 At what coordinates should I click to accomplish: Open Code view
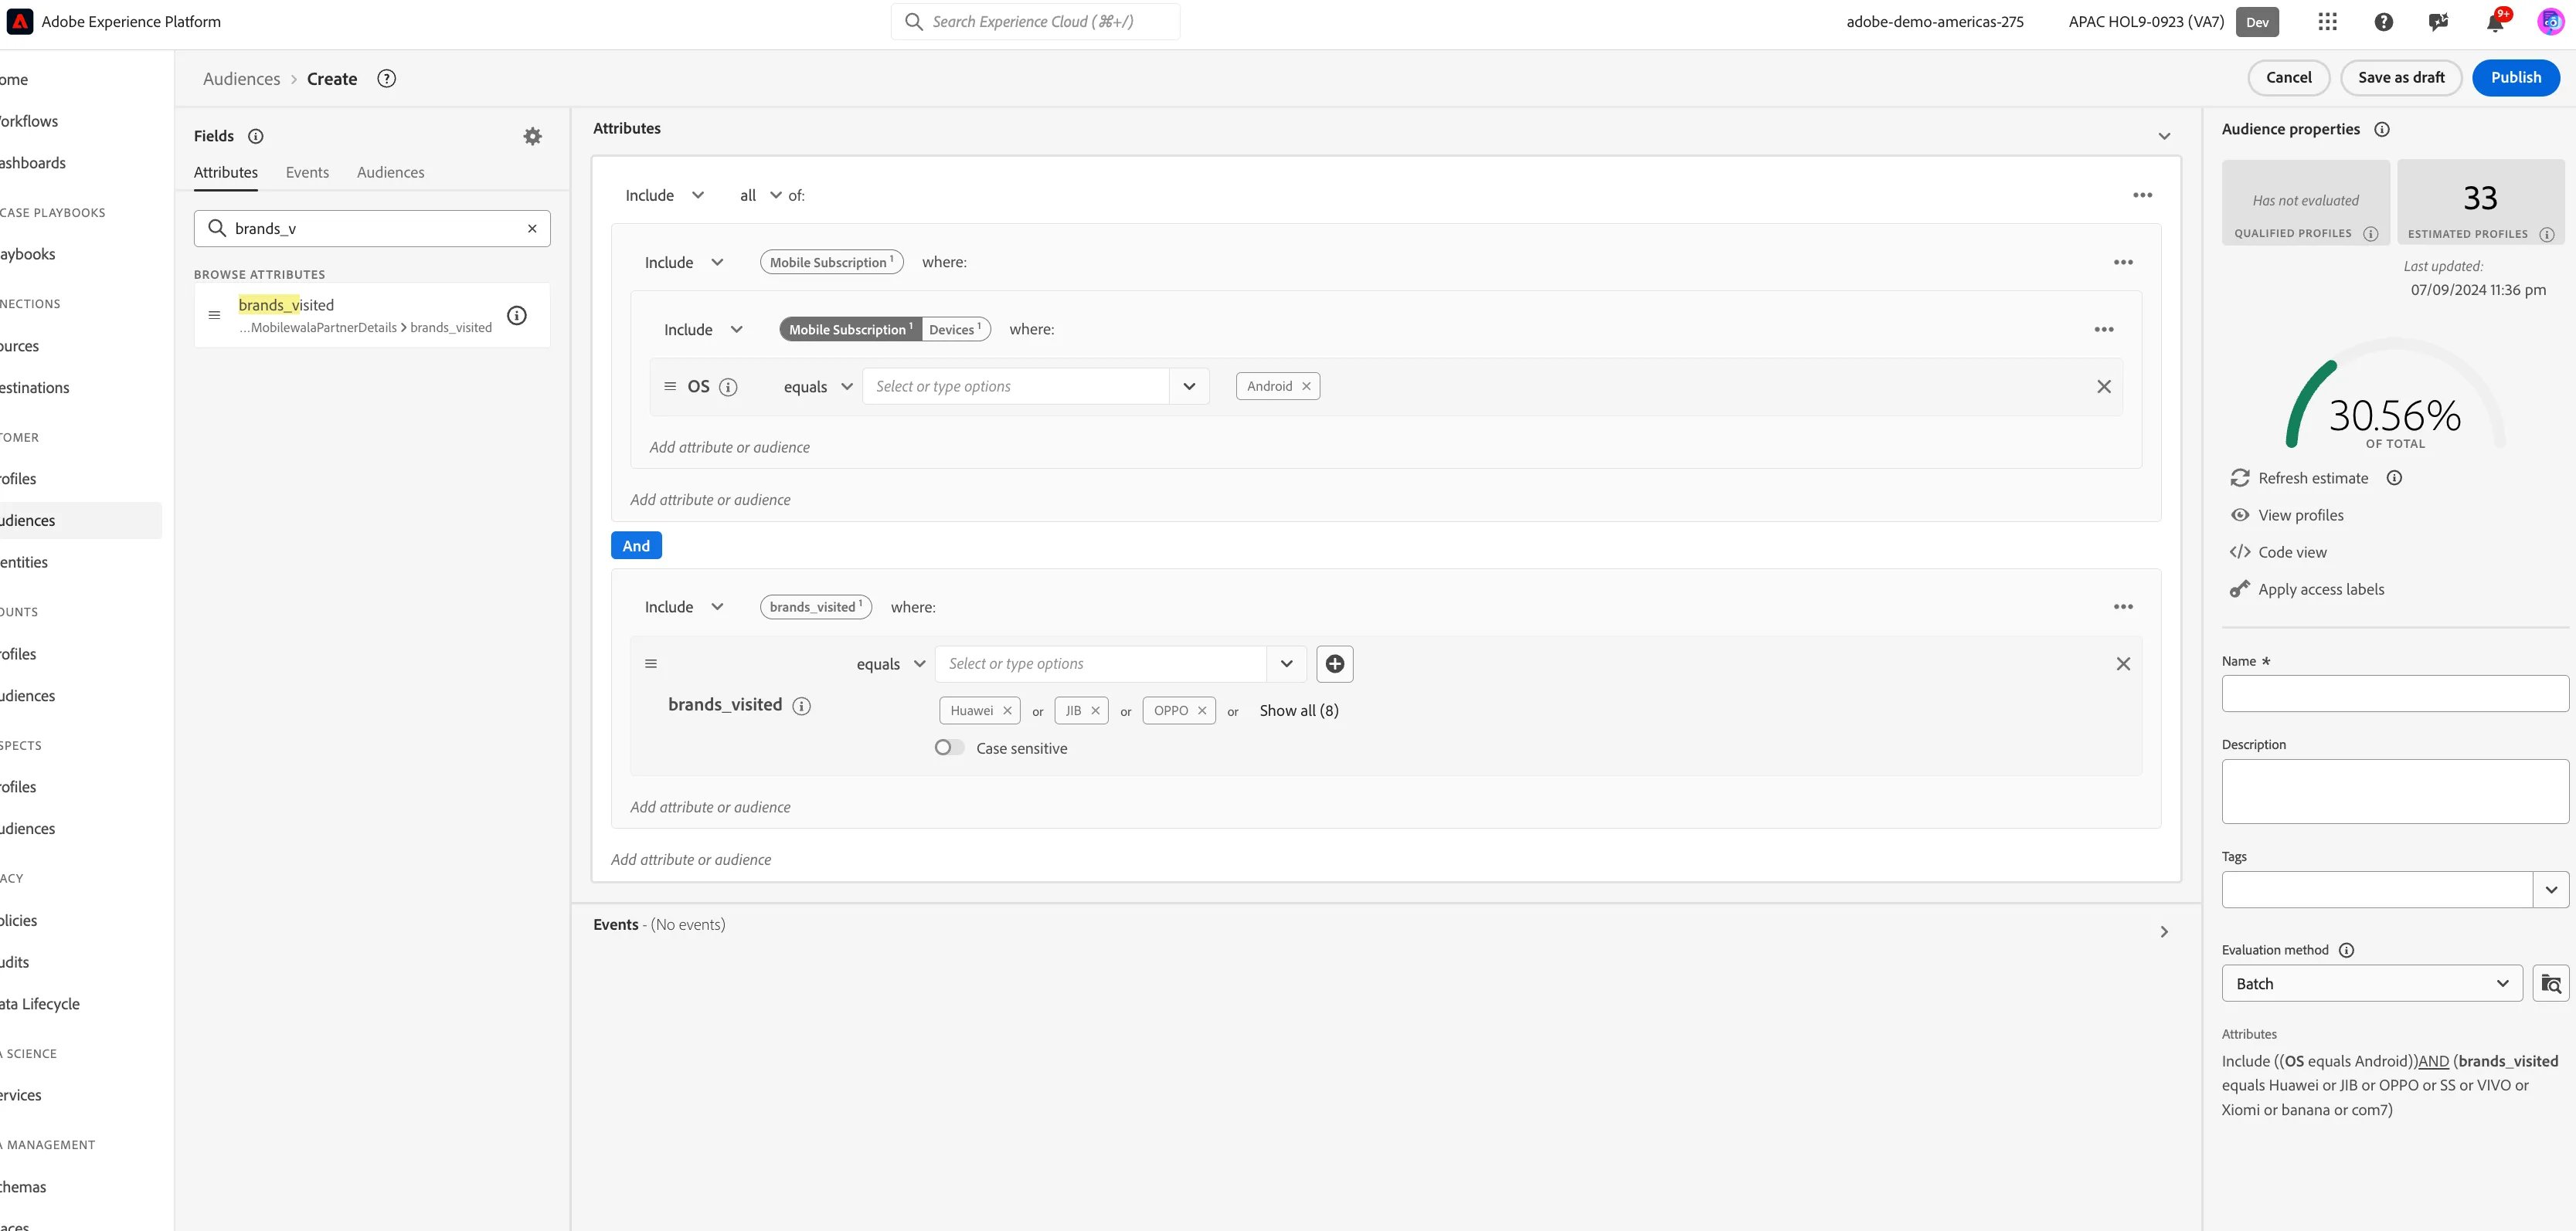point(2278,552)
